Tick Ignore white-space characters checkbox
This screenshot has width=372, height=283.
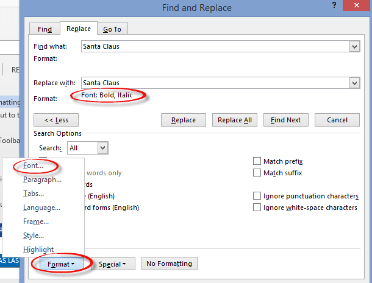257,208
